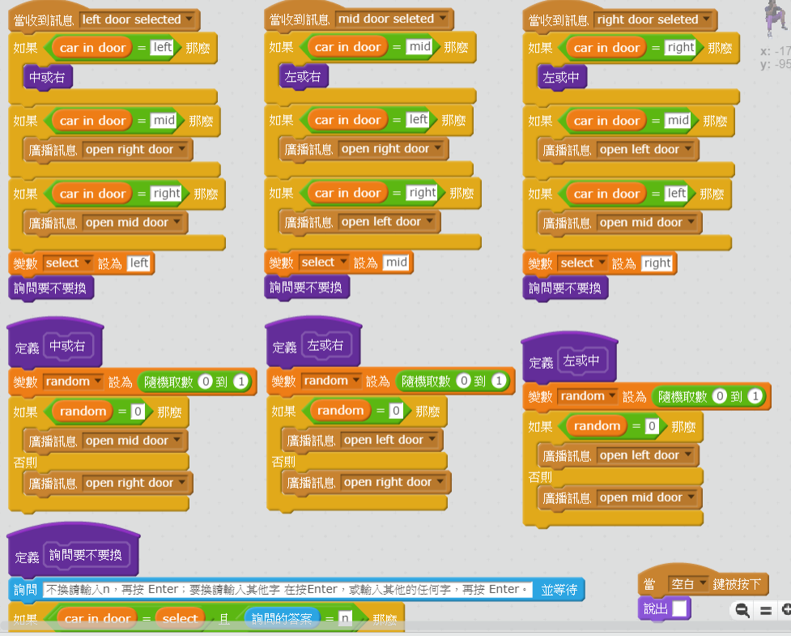The width and height of the screenshot is (791, 636).
Task: Open 'random' variable dropdown in 左或右 definition
Action: click(356, 381)
